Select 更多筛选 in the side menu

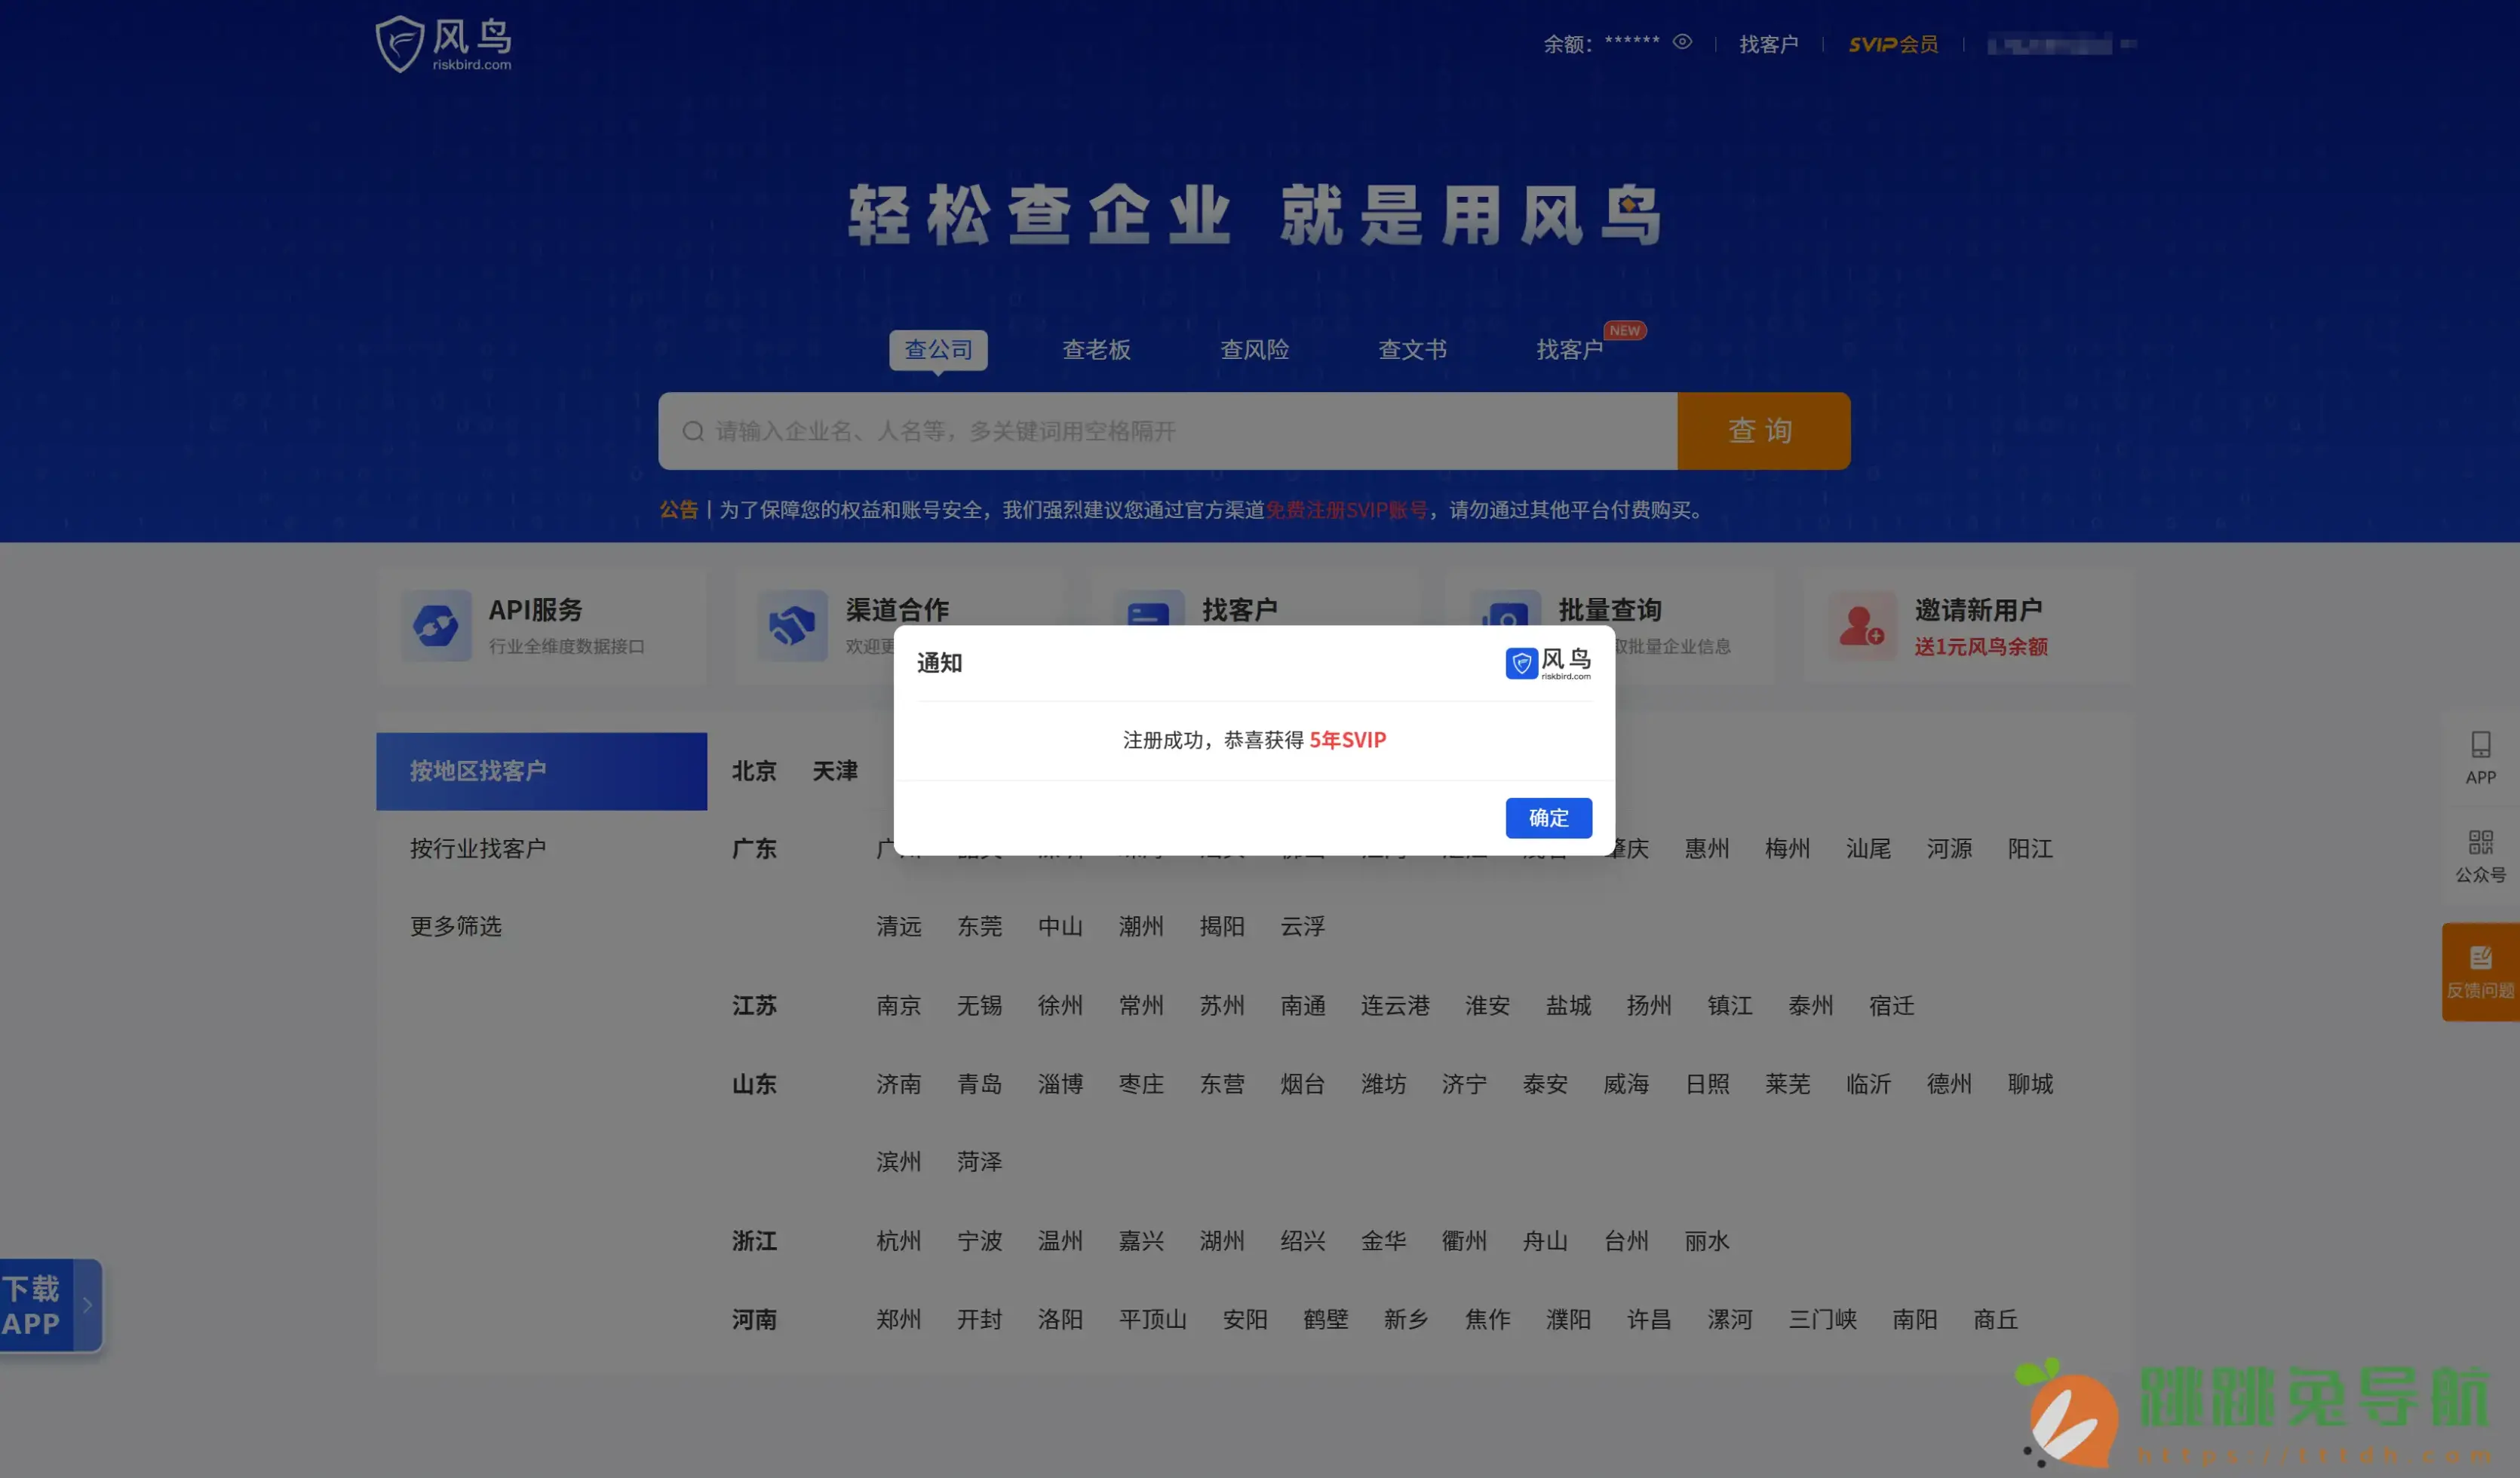456,926
